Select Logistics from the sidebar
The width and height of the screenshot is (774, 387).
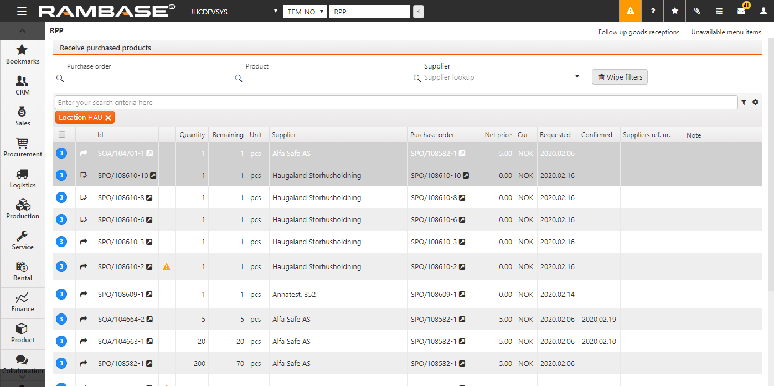23,179
